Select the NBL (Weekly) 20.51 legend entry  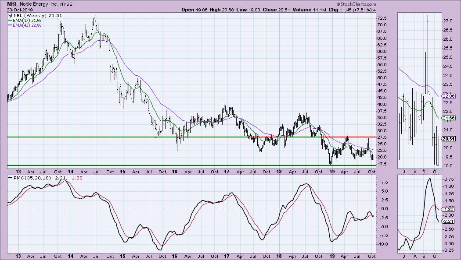point(37,15)
